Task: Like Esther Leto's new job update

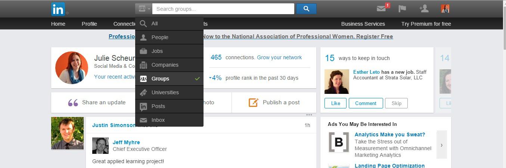Action: [335, 103]
